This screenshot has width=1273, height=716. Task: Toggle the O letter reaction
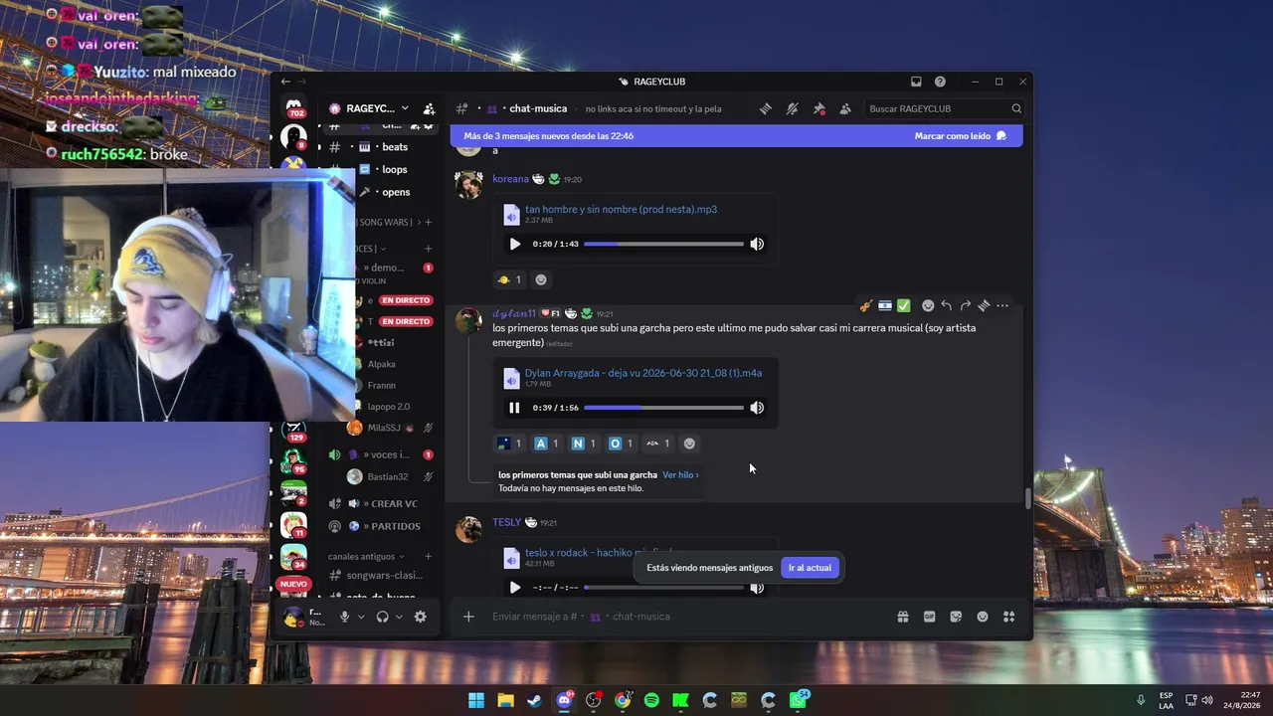coord(621,444)
